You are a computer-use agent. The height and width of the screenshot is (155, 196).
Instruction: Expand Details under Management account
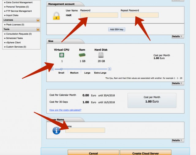click(x=177, y=37)
